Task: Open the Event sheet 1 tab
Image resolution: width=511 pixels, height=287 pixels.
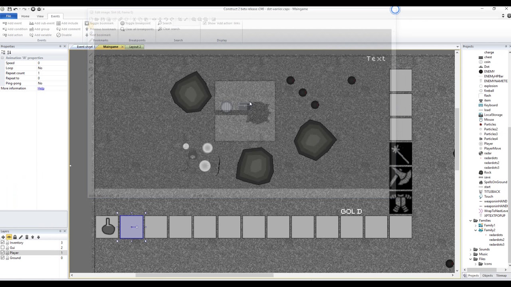Action: coord(86,47)
